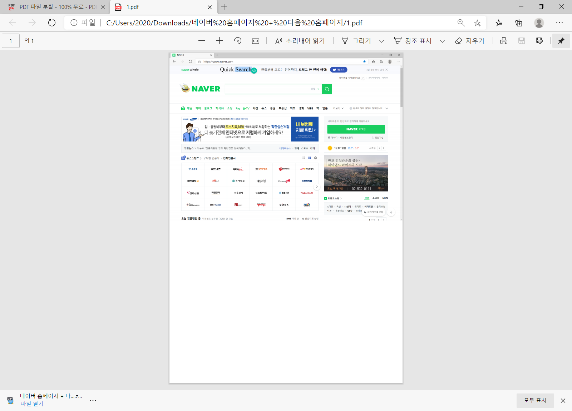Expand the 강조 표시 highlighter options
The height and width of the screenshot is (411, 572).
[x=443, y=41]
